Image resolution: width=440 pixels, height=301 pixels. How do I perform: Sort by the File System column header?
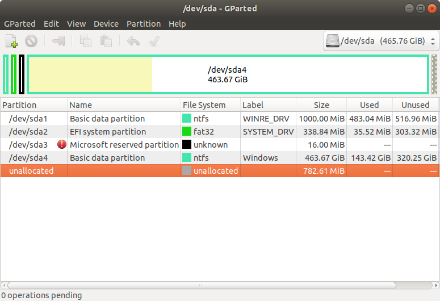[x=211, y=105]
